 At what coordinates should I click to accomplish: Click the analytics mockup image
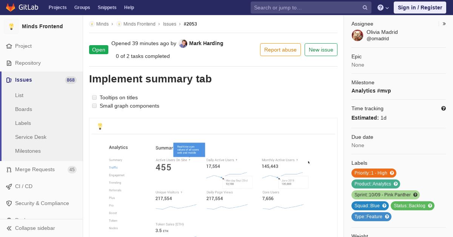[213, 178]
